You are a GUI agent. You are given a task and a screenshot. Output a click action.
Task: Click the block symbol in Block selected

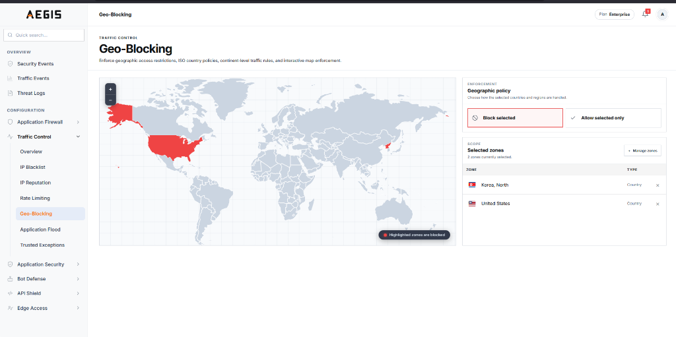(475, 117)
